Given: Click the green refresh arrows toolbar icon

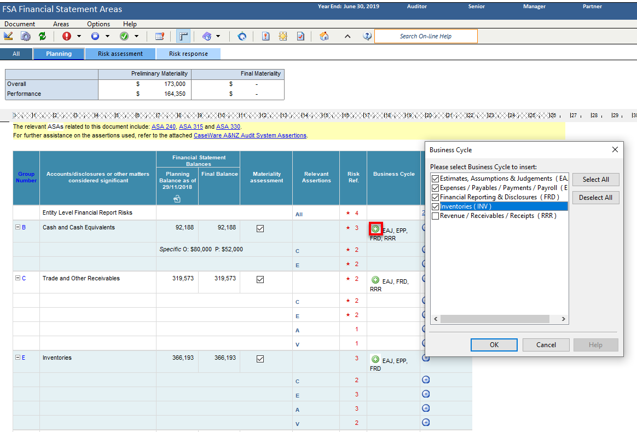Looking at the screenshot, I should pos(42,36).
